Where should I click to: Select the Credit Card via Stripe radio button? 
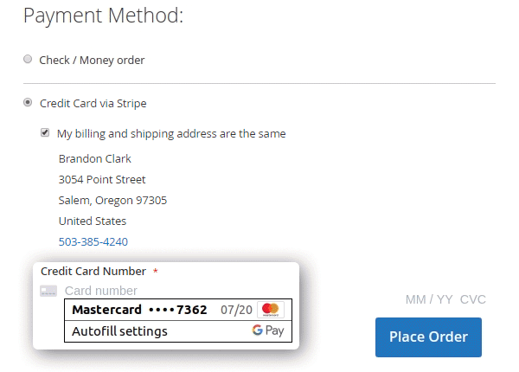[29, 103]
